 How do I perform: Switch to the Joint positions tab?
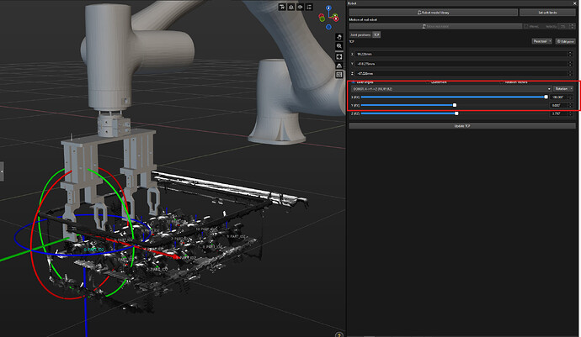(360, 35)
